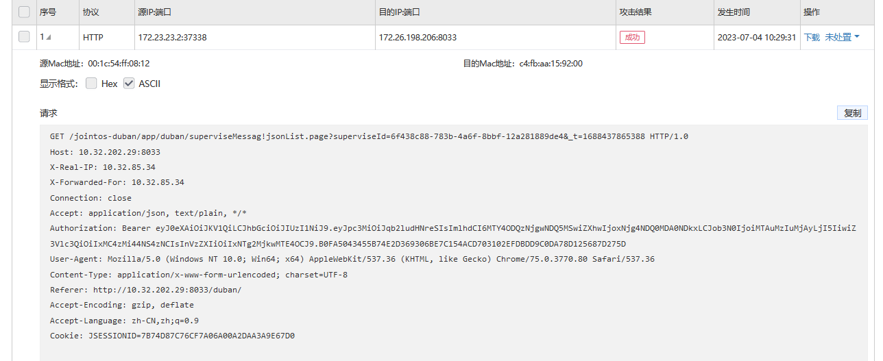Click the 攻击结果 column header

click(636, 12)
